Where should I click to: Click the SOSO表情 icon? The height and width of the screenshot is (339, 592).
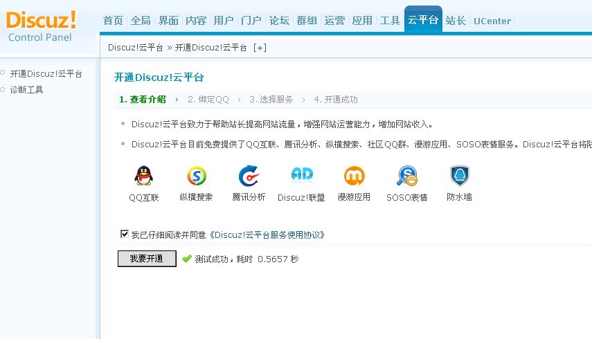click(406, 176)
